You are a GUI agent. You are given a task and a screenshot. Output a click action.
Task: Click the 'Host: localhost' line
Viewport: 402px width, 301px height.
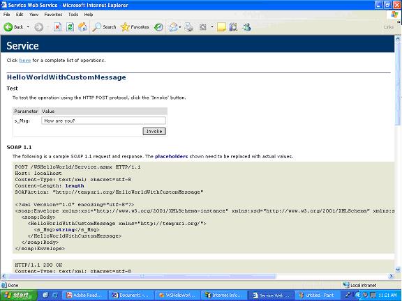pos(38,173)
